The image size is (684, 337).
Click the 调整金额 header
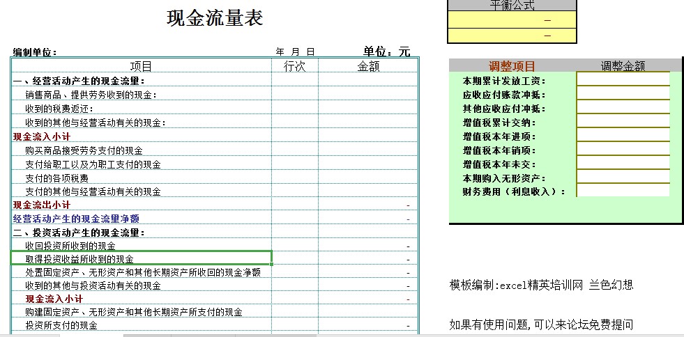[623, 66]
